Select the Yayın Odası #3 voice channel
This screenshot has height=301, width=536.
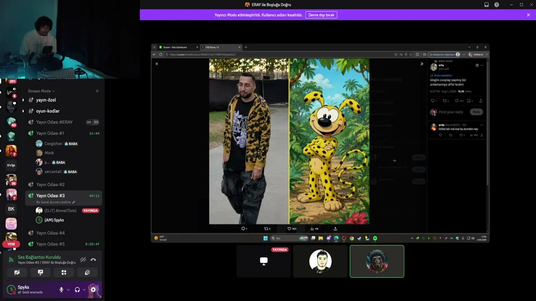point(63,196)
